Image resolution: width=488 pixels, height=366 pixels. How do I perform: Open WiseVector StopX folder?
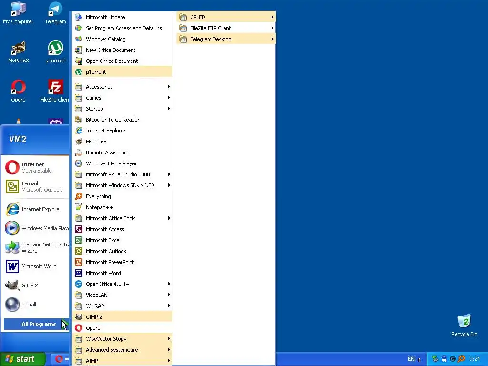(x=122, y=339)
